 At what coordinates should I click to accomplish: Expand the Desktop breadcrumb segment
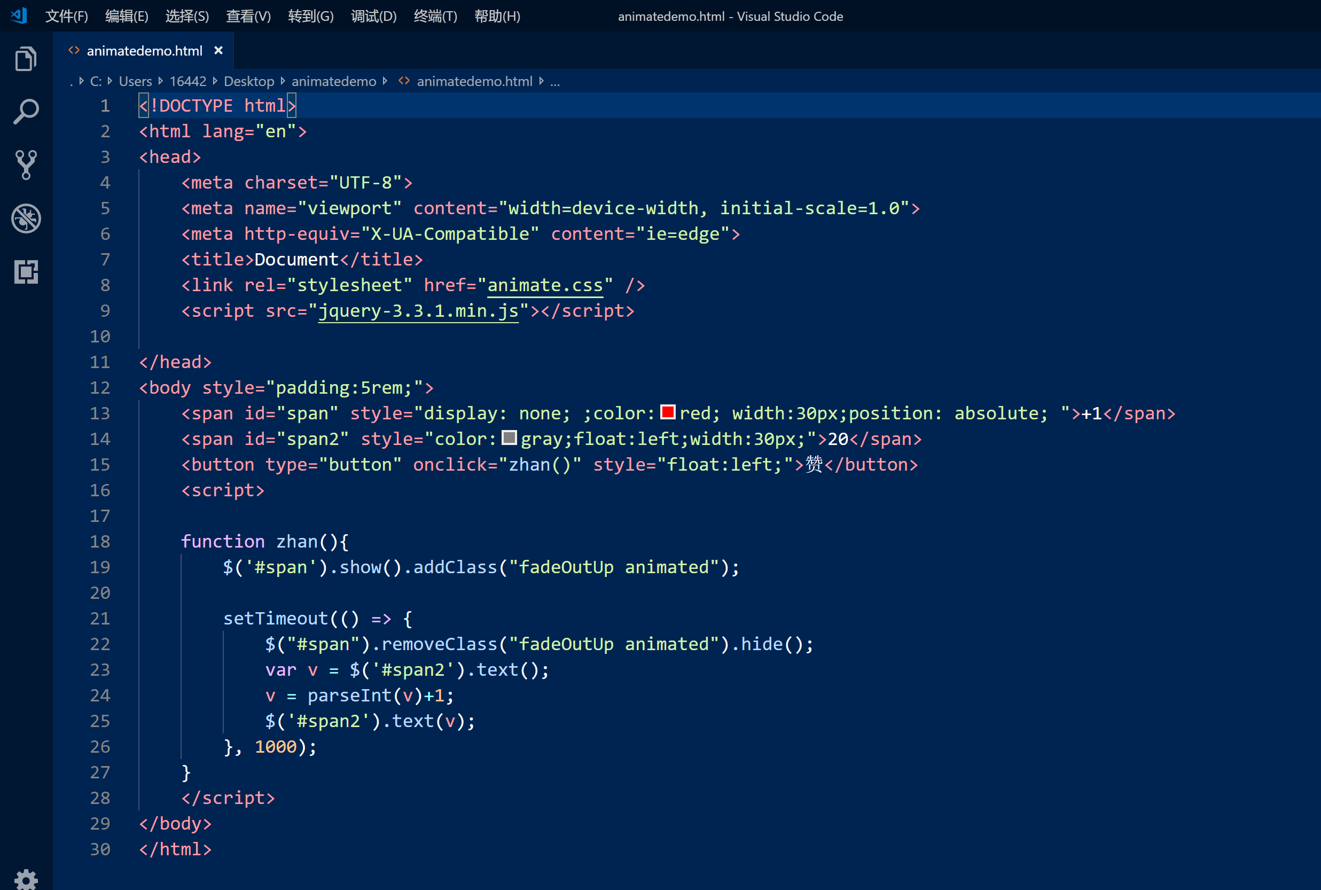pos(248,81)
